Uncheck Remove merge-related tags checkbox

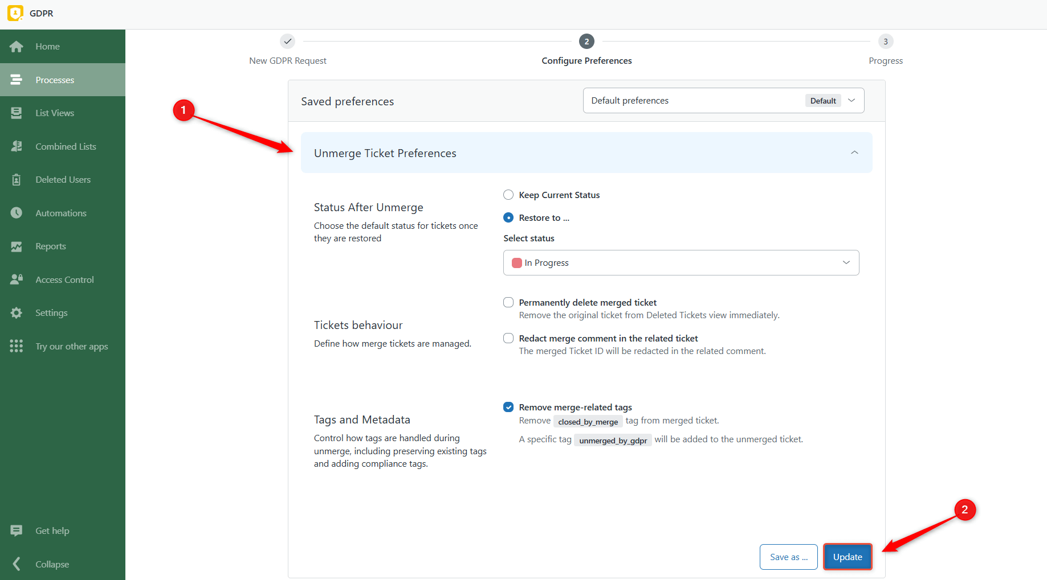pyautogui.click(x=508, y=408)
